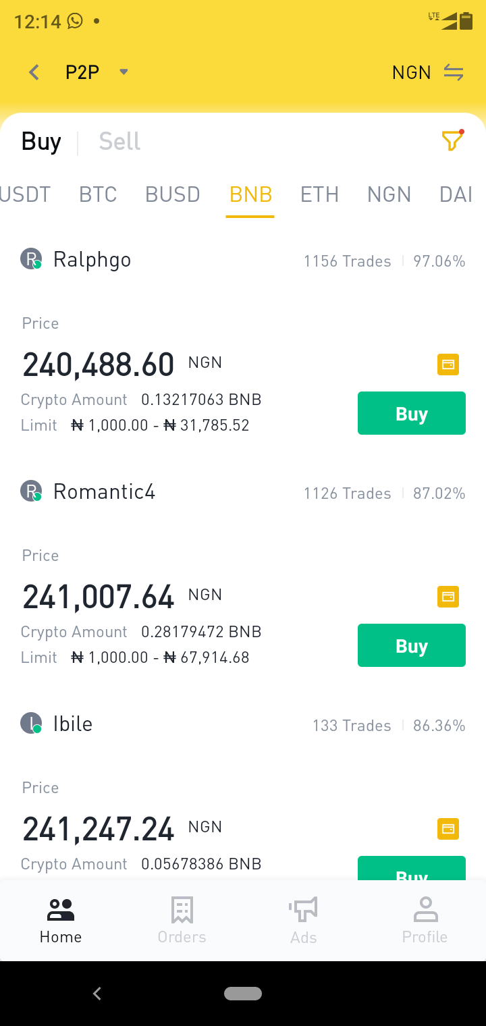
Task: Open the NGN currency selector
Action: point(411,72)
